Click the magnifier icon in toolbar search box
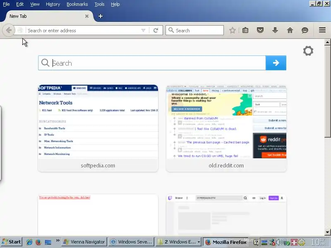This screenshot has height=248, width=331. click(171, 30)
